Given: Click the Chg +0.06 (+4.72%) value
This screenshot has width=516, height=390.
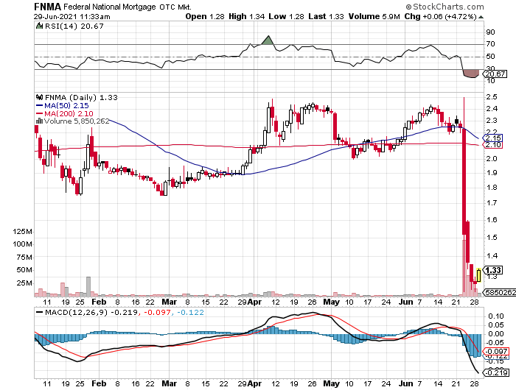Looking at the screenshot, I should [440, 16].
